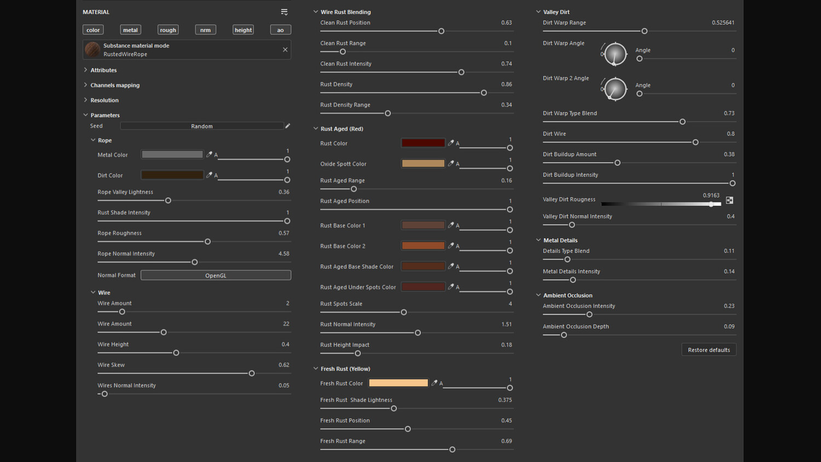The image size is (821, 462).
Task: Open the Normal Format OpenGL dropdown
Action: 216,275
